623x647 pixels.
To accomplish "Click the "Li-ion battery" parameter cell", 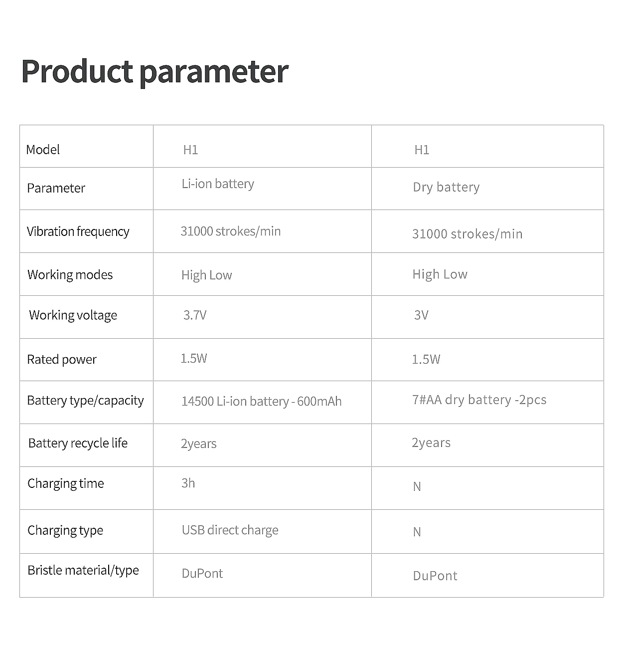I will [x=218, y=184].
